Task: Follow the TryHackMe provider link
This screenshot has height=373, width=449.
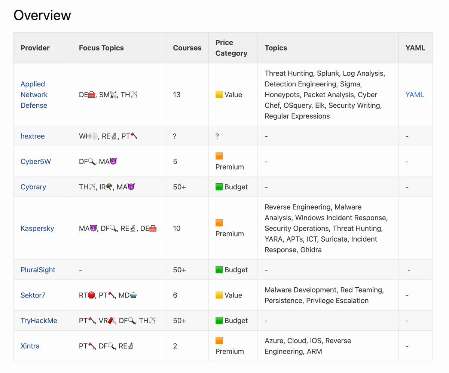Action: click(x=39, y=321)
